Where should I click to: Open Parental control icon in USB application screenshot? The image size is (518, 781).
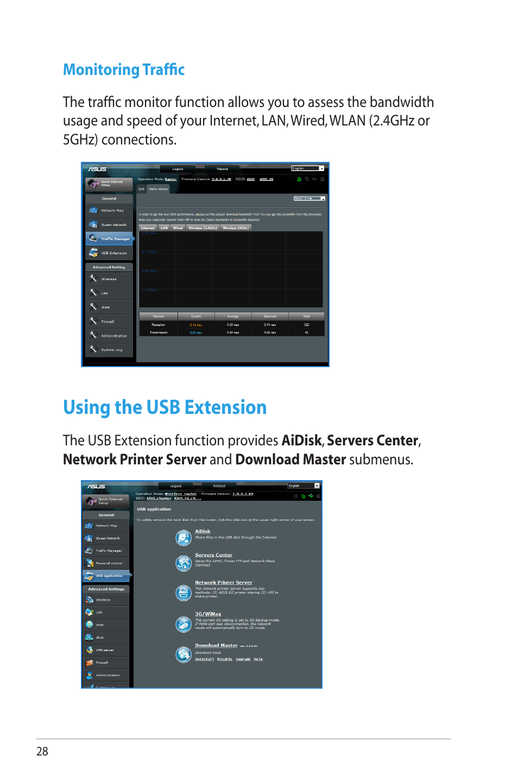pos(89,563)
